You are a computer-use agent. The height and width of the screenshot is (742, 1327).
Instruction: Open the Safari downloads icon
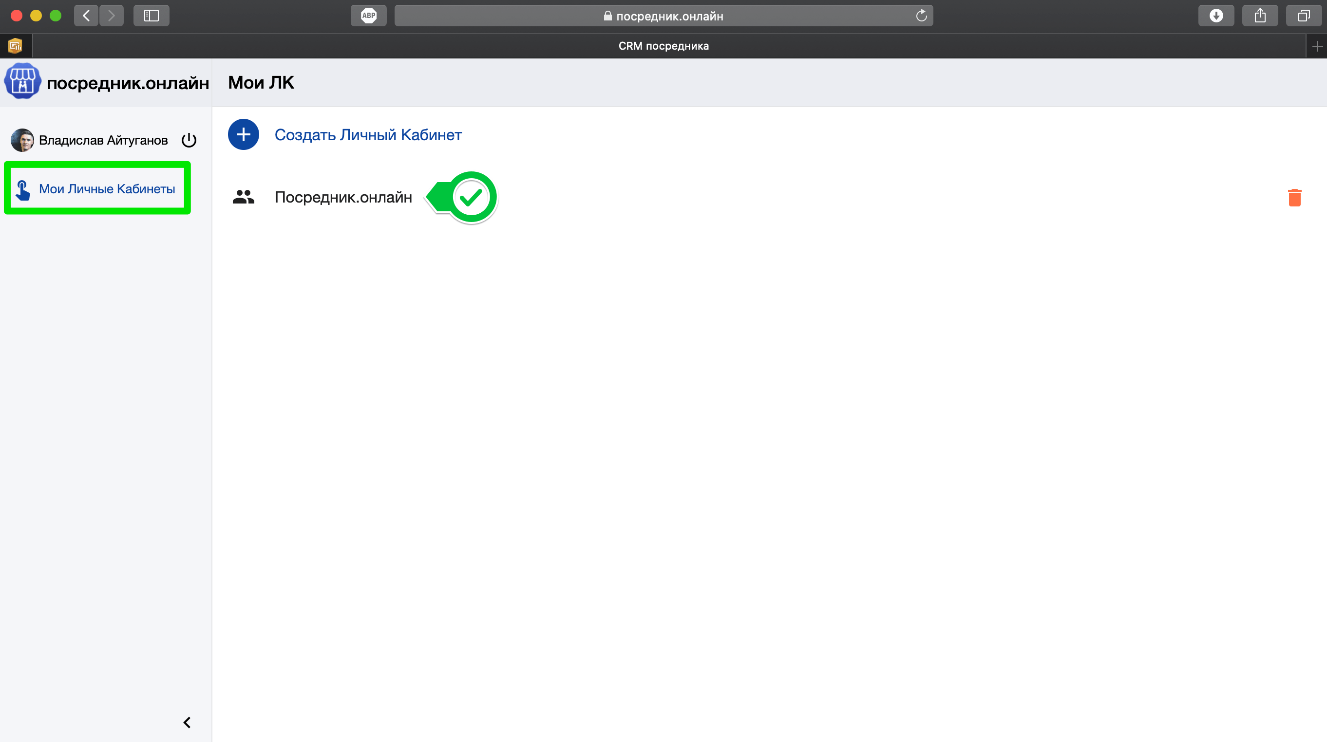coord(1216,16)
